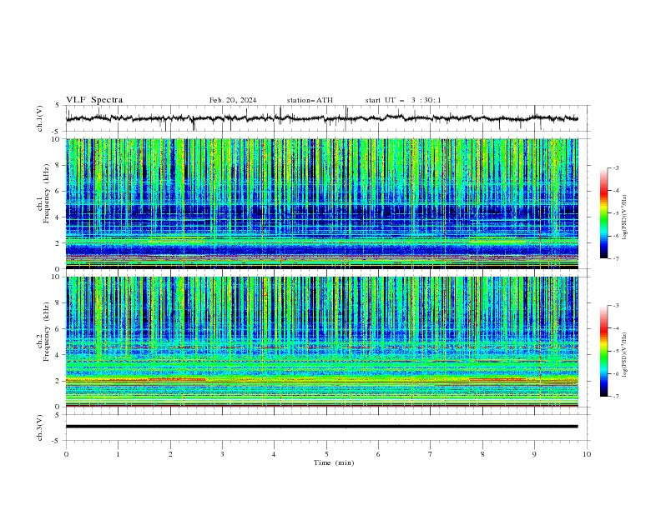Click inside the ch.1 spectrogram panel
661x510 pixels.
(x=321, y=203)
